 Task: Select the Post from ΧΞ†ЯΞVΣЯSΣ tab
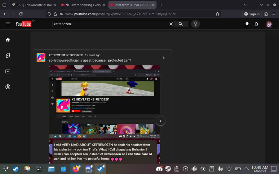(132, 5)
